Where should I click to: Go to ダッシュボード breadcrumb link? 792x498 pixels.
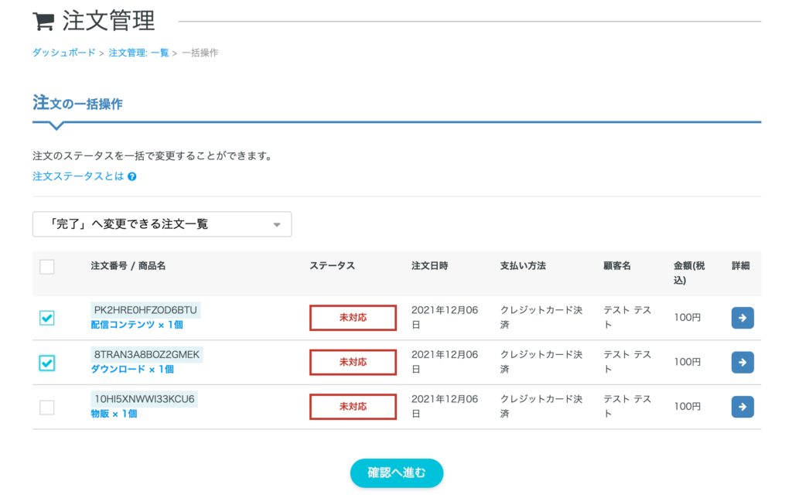coord(64,53)
